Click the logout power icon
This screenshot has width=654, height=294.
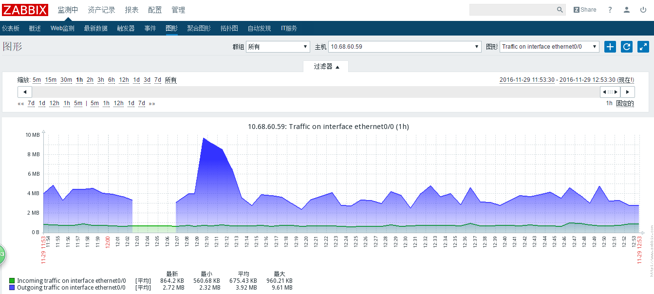[x=643, y=10]
